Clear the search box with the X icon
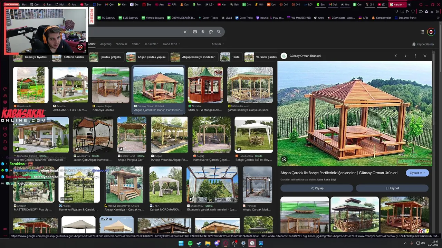This screenshot has width=442, height=248. coord(185,32)
